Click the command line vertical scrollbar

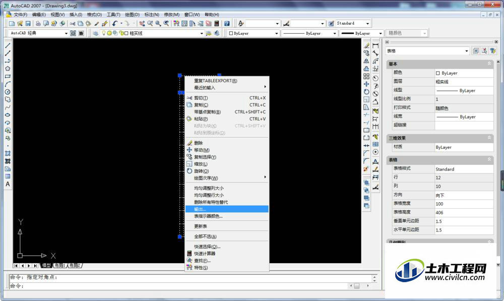tap(374, 278)
